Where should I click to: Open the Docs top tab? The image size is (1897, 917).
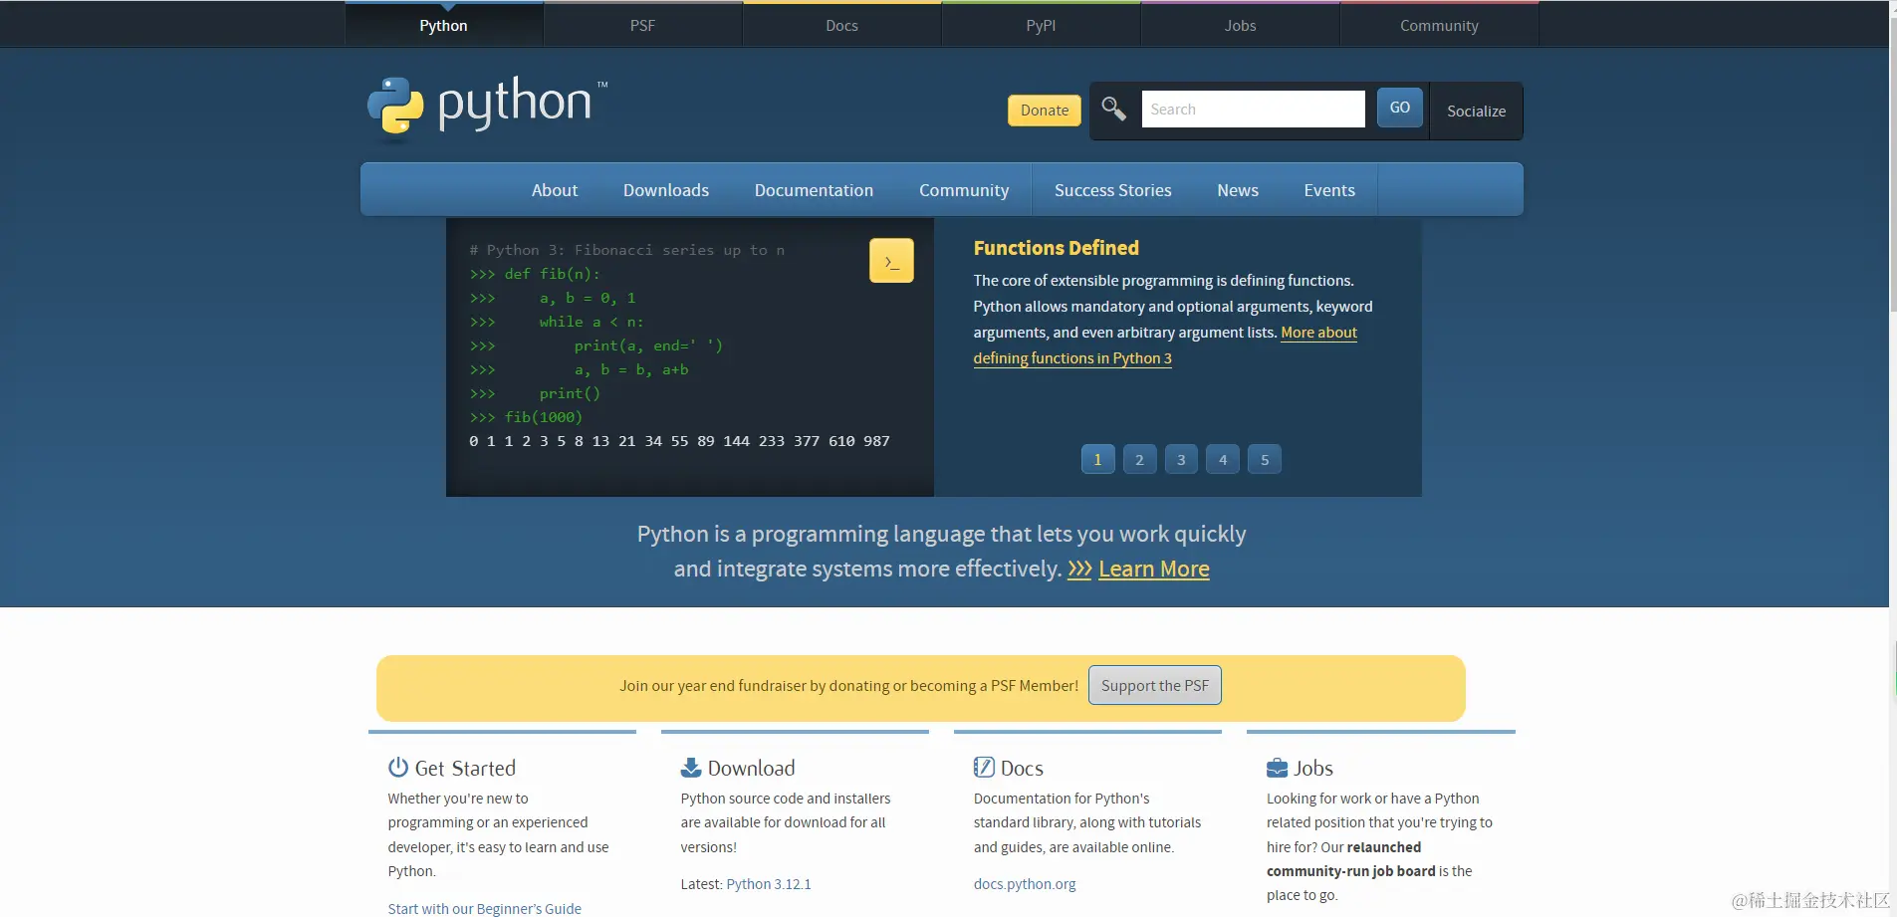coord(841,25)
